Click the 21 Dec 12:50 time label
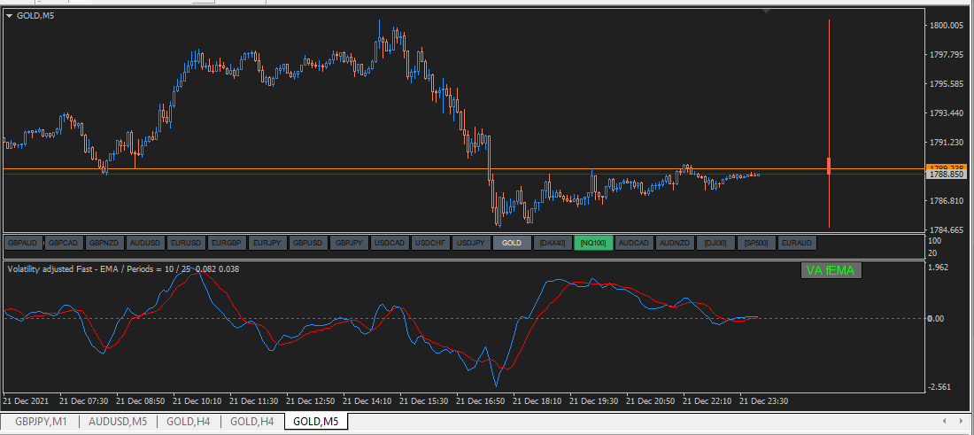974x435 pixels. pos(311,400)
